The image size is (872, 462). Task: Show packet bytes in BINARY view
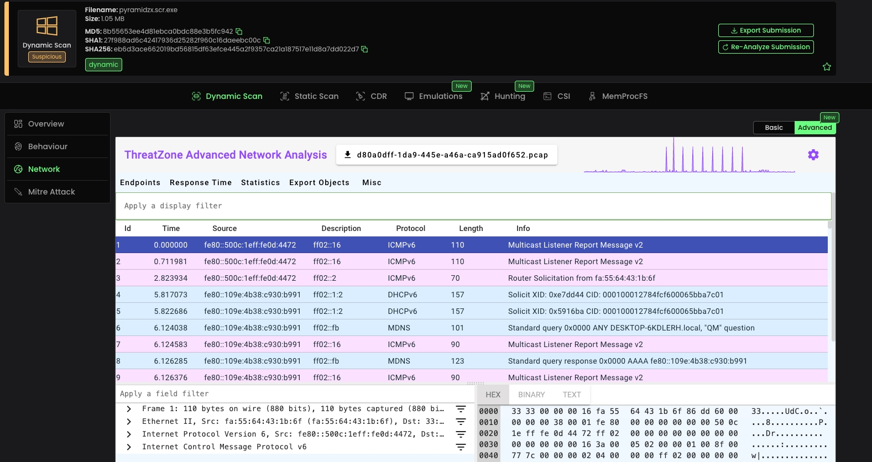point(531,395)
